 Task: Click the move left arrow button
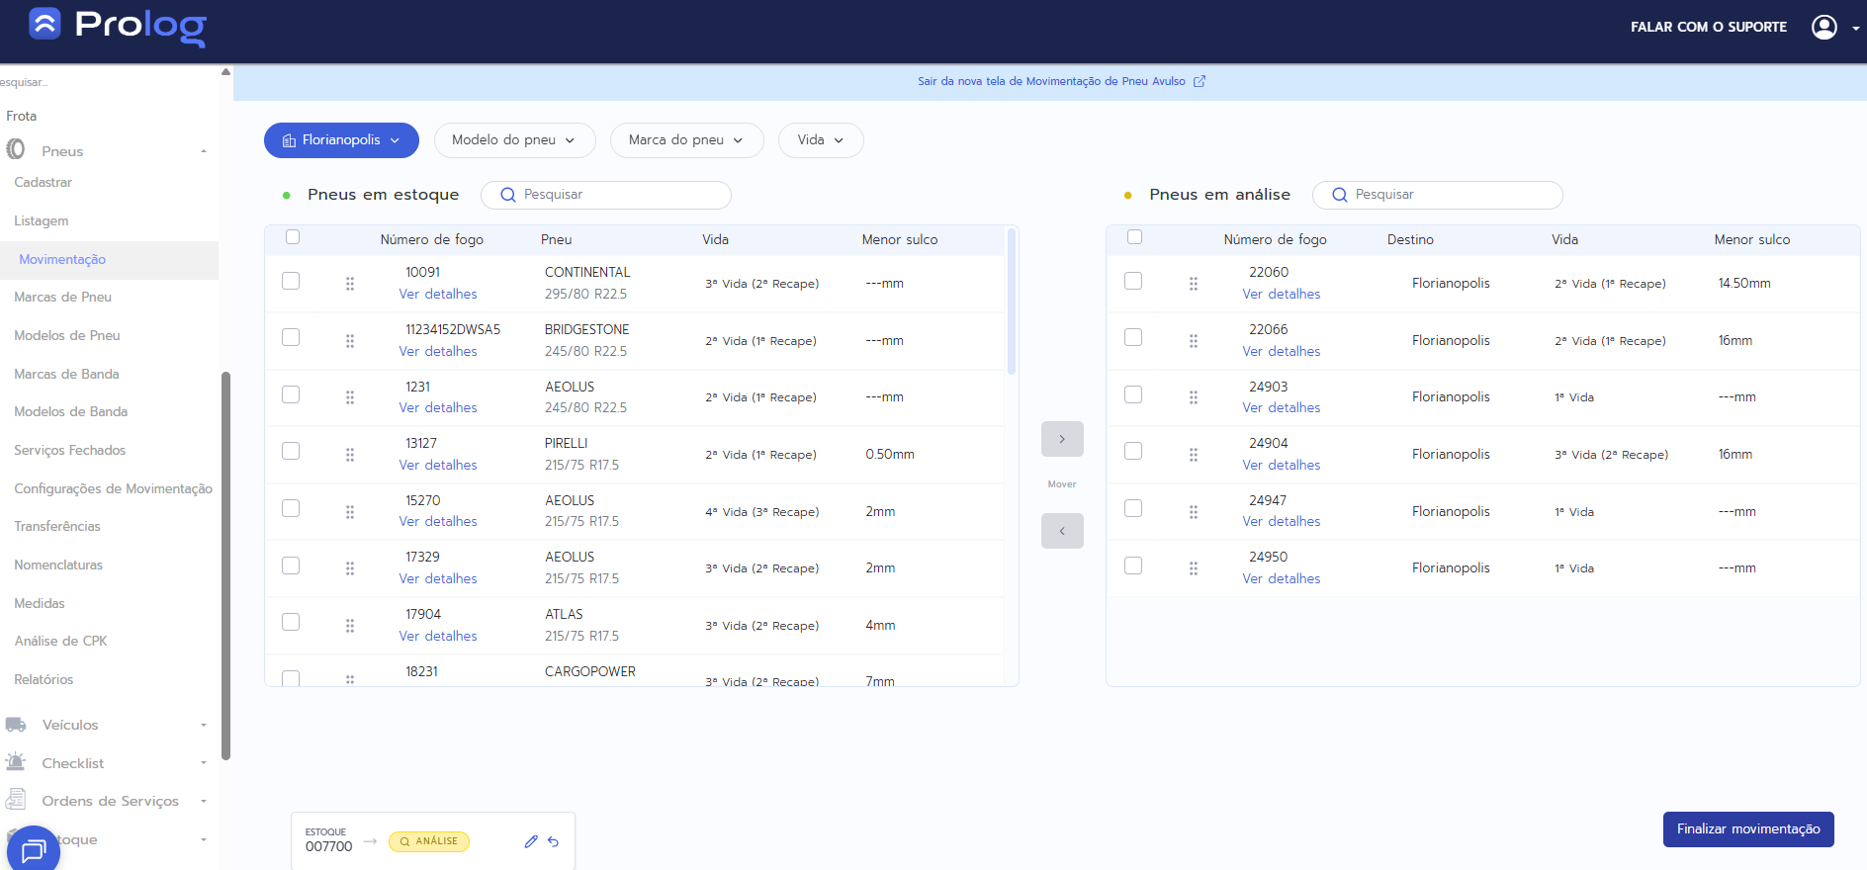pyautogui.click(x=1062, y=531)
